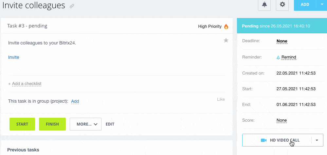
Task: Click the blue ADD button
Action: pyautogui.click(x=305, y=5)
